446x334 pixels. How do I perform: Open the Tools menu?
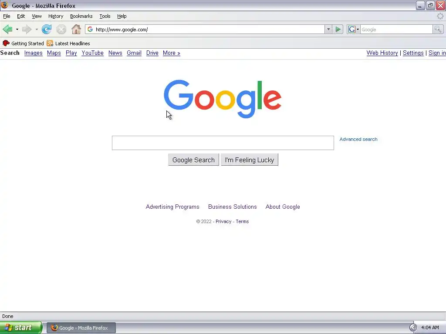[105, 16]
